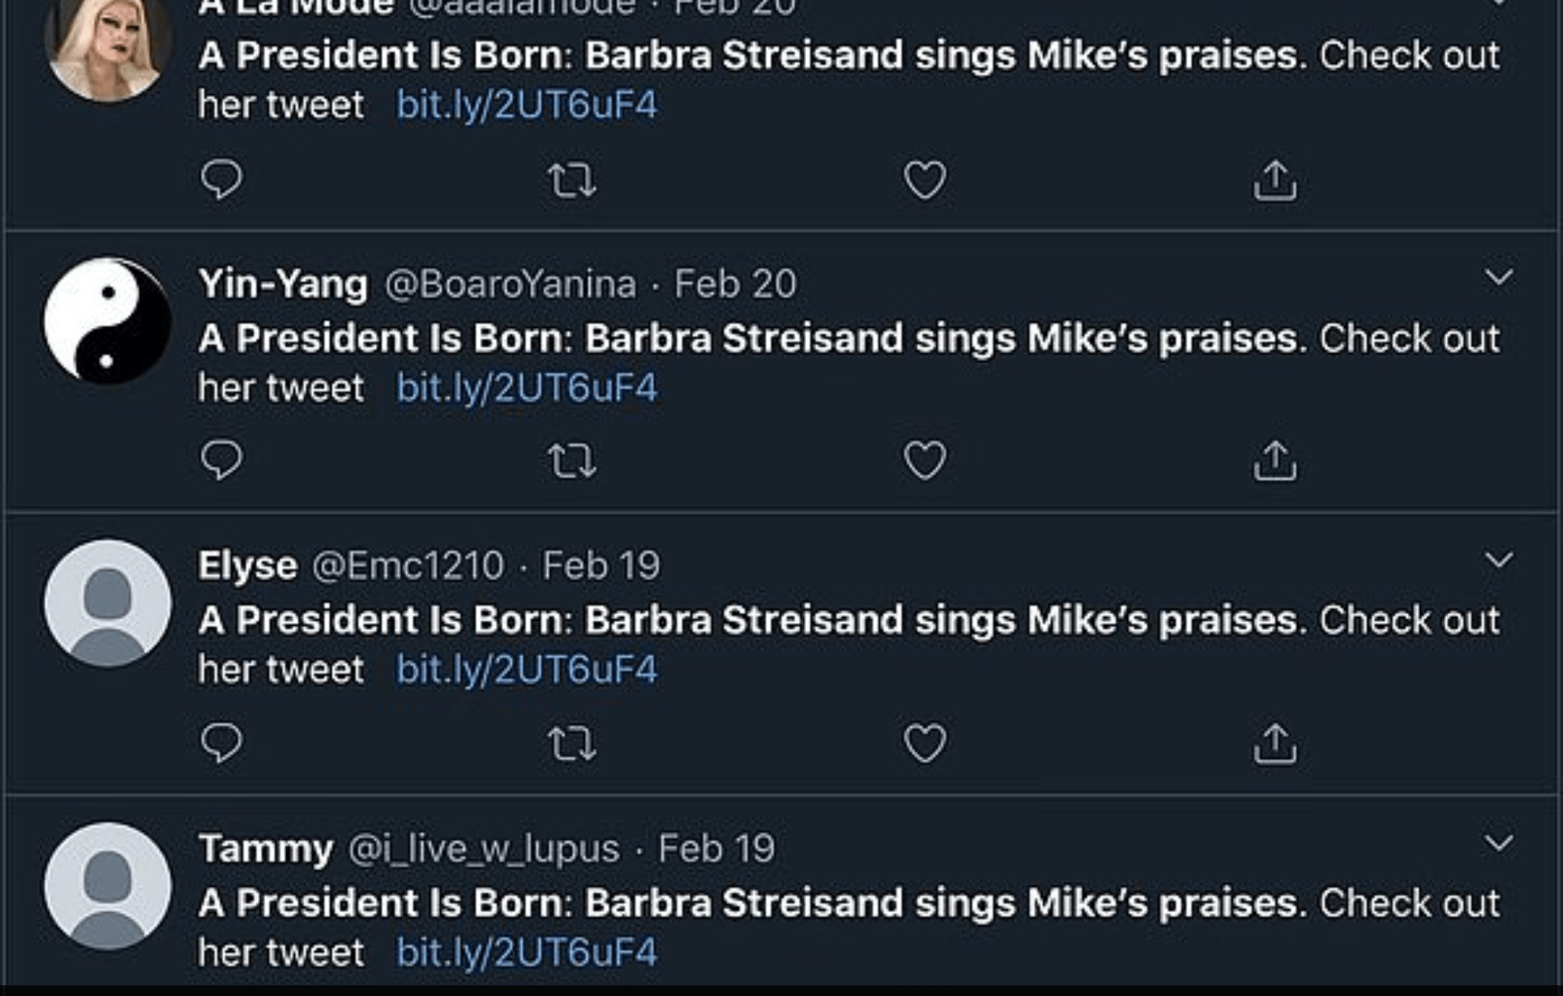Image resolution: width=1563 pixels, height=996 pixels.
Task: Open Elyse's profile from display name
Action: pyautogui.click(x=247, y=566)
